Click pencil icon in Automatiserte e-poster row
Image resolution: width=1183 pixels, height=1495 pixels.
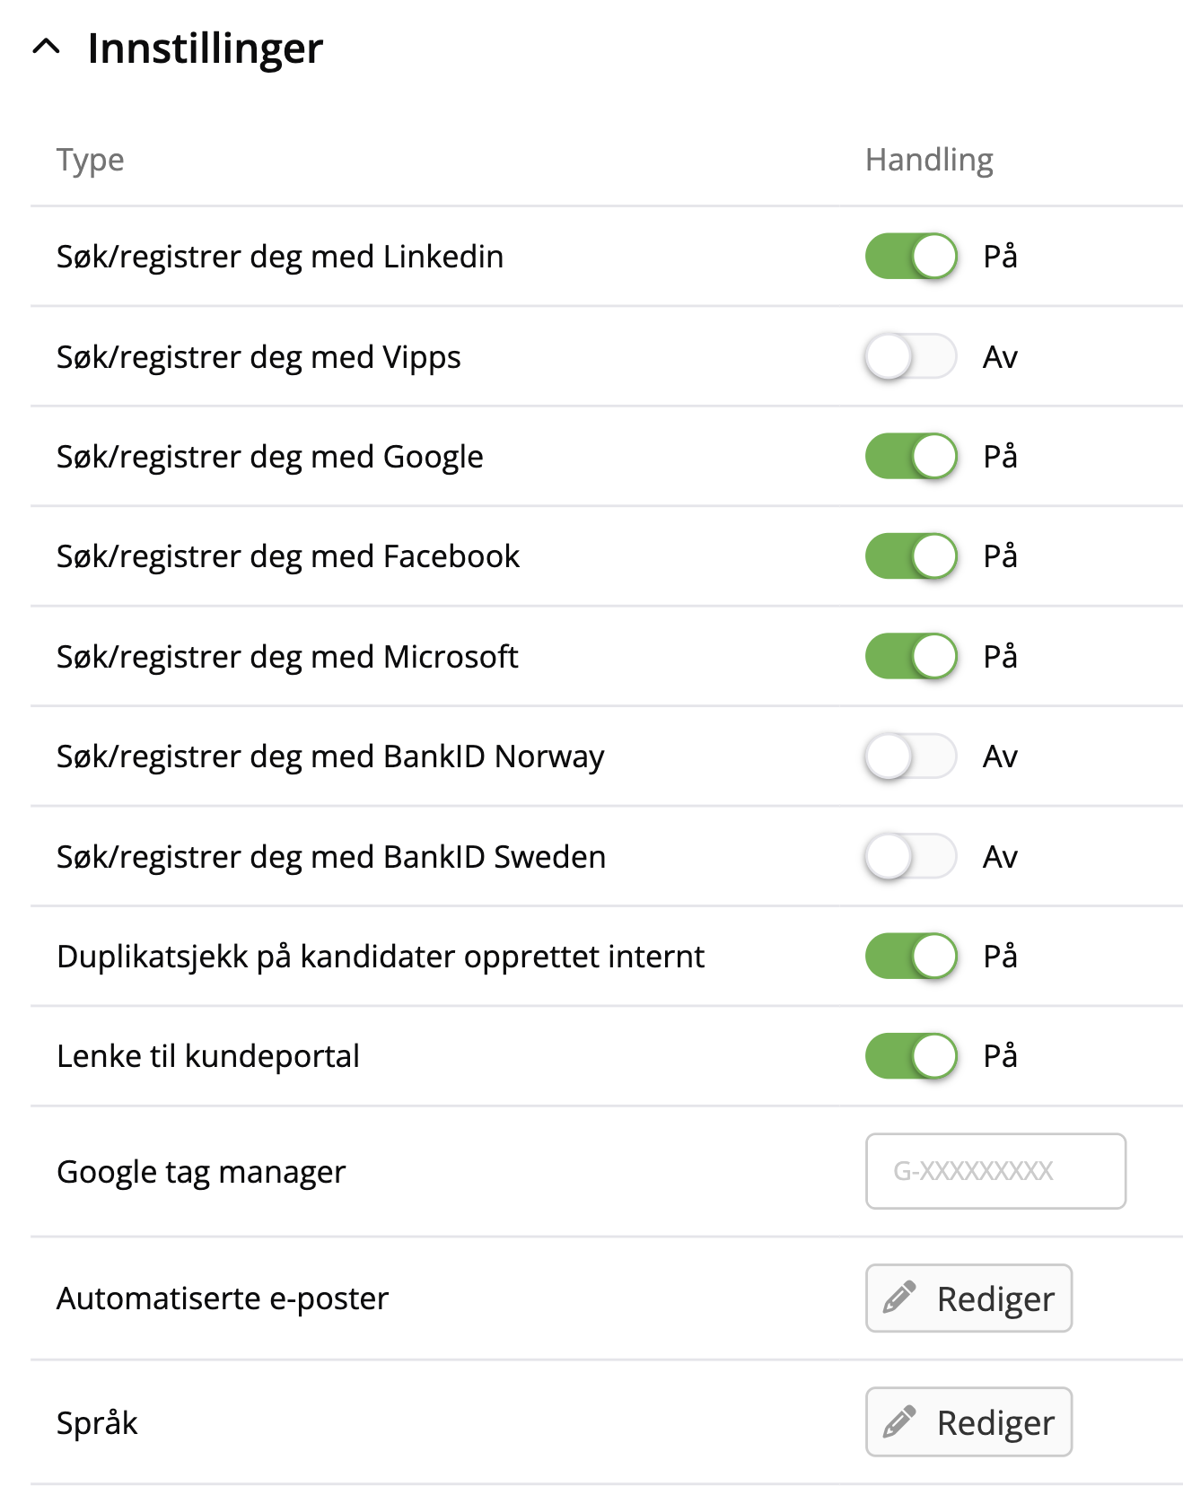pos(899,1298)
